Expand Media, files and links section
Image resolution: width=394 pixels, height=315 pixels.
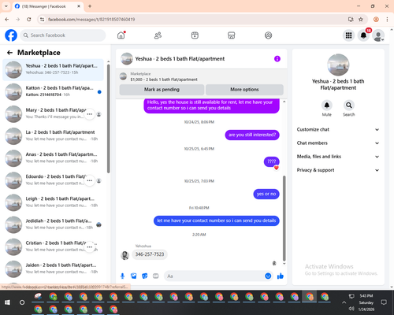click(338, 157)
